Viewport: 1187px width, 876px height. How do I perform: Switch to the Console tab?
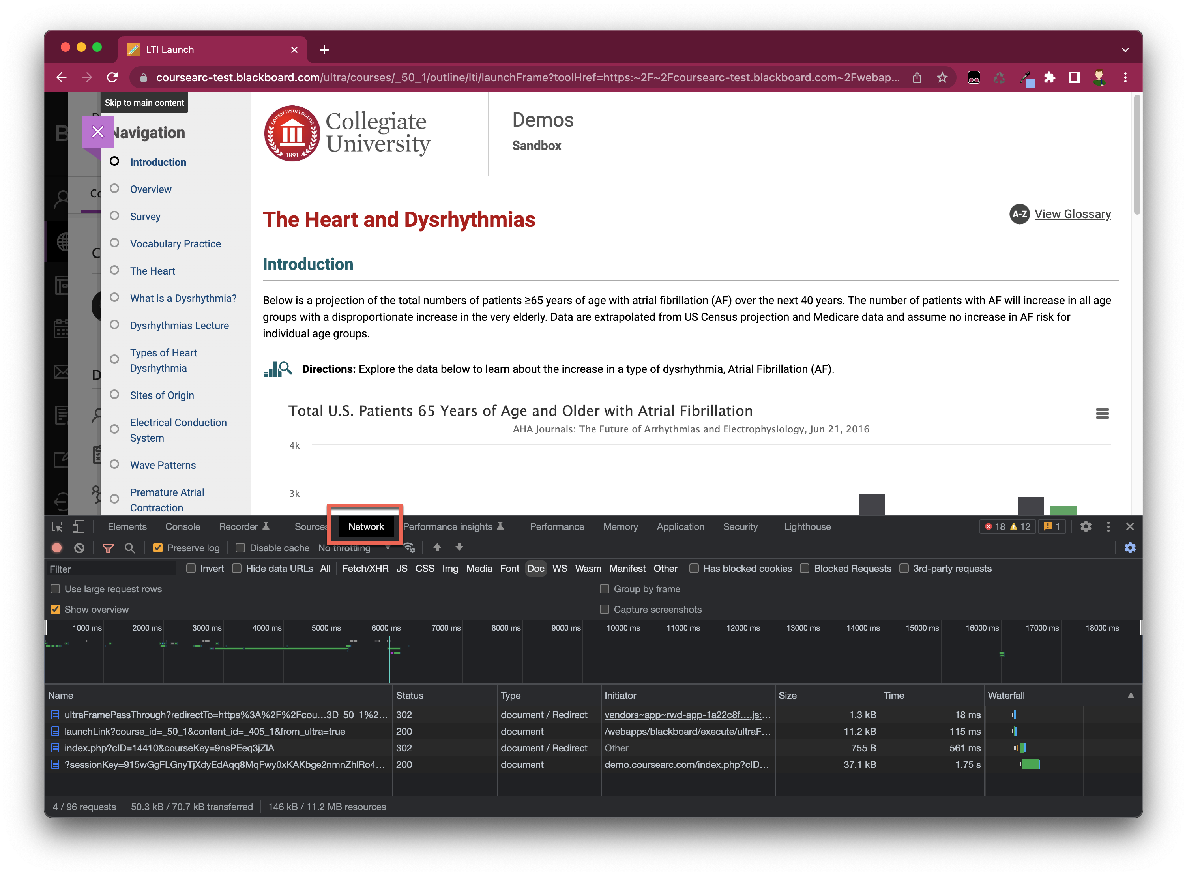(182, 526)
